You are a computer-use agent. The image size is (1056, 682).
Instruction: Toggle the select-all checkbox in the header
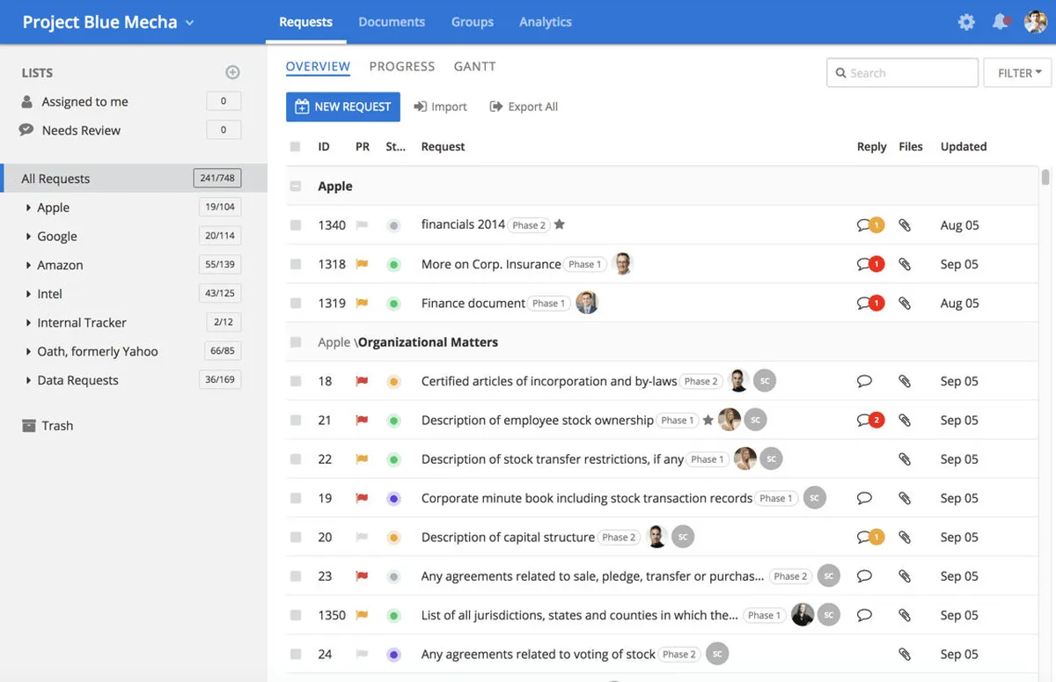tap(296, 147)
